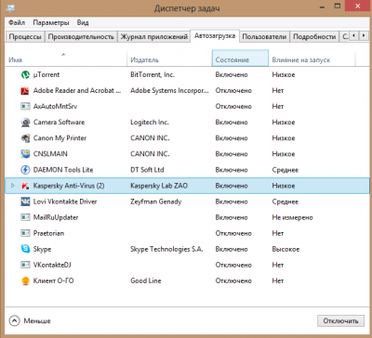Click the Skype blue icon
The image size is (372, 338).
click(25, 249)
